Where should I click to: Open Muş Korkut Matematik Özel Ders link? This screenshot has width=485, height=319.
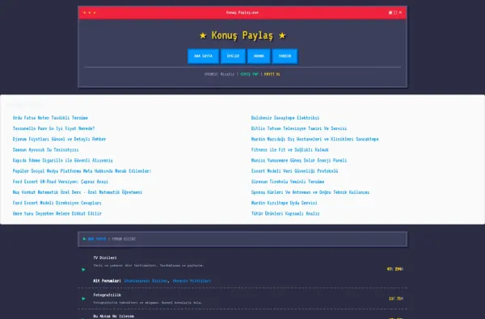click(78, 192)
